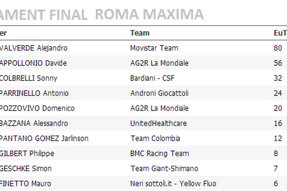Click POZZOVIVO Domenico row
This screenshot has width=287, height=191.
pos(37,108)
